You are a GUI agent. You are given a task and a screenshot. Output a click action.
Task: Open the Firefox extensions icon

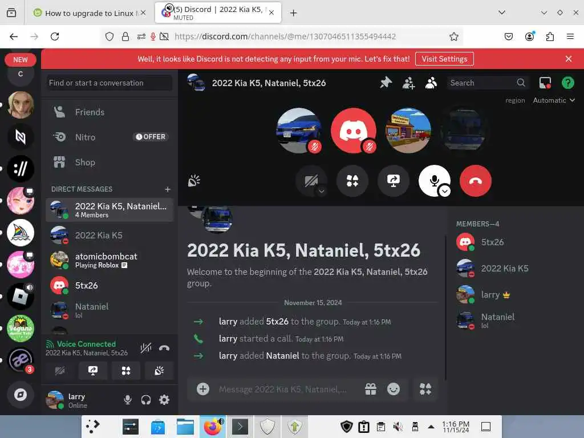tap(550, 36)
